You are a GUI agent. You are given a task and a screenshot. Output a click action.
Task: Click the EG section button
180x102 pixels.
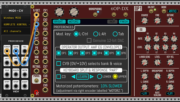click(x=141, y=29)
